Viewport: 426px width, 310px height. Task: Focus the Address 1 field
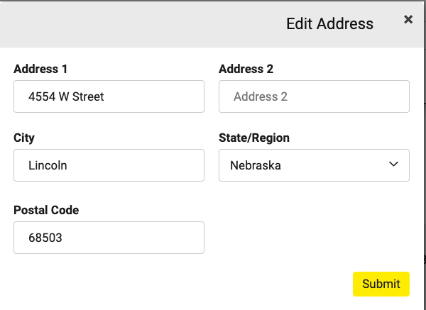tap(109, 96)
